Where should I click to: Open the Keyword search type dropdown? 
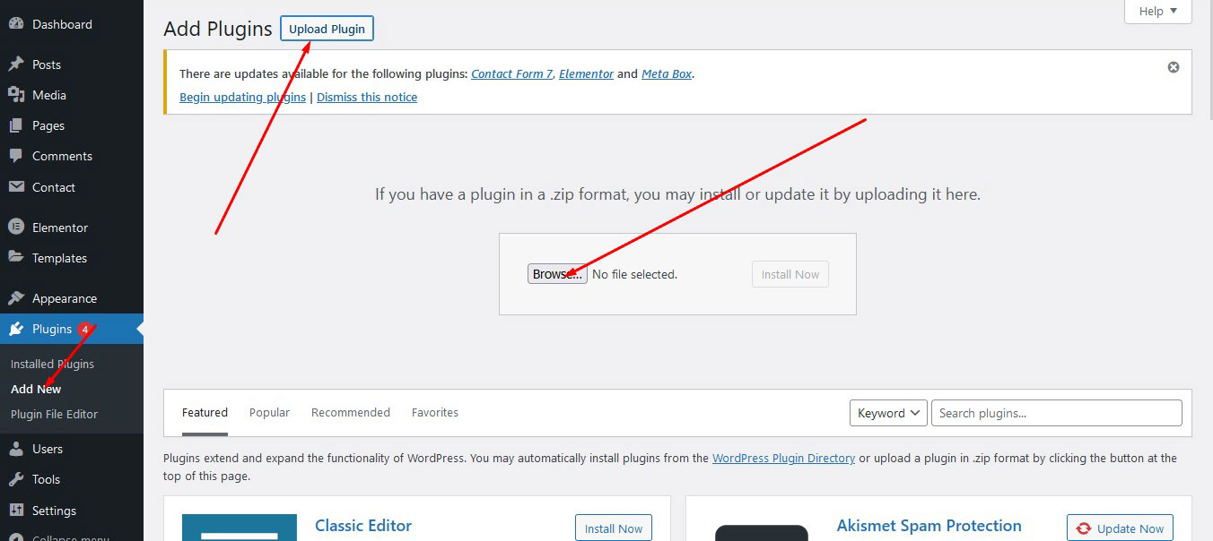(887, 413)
